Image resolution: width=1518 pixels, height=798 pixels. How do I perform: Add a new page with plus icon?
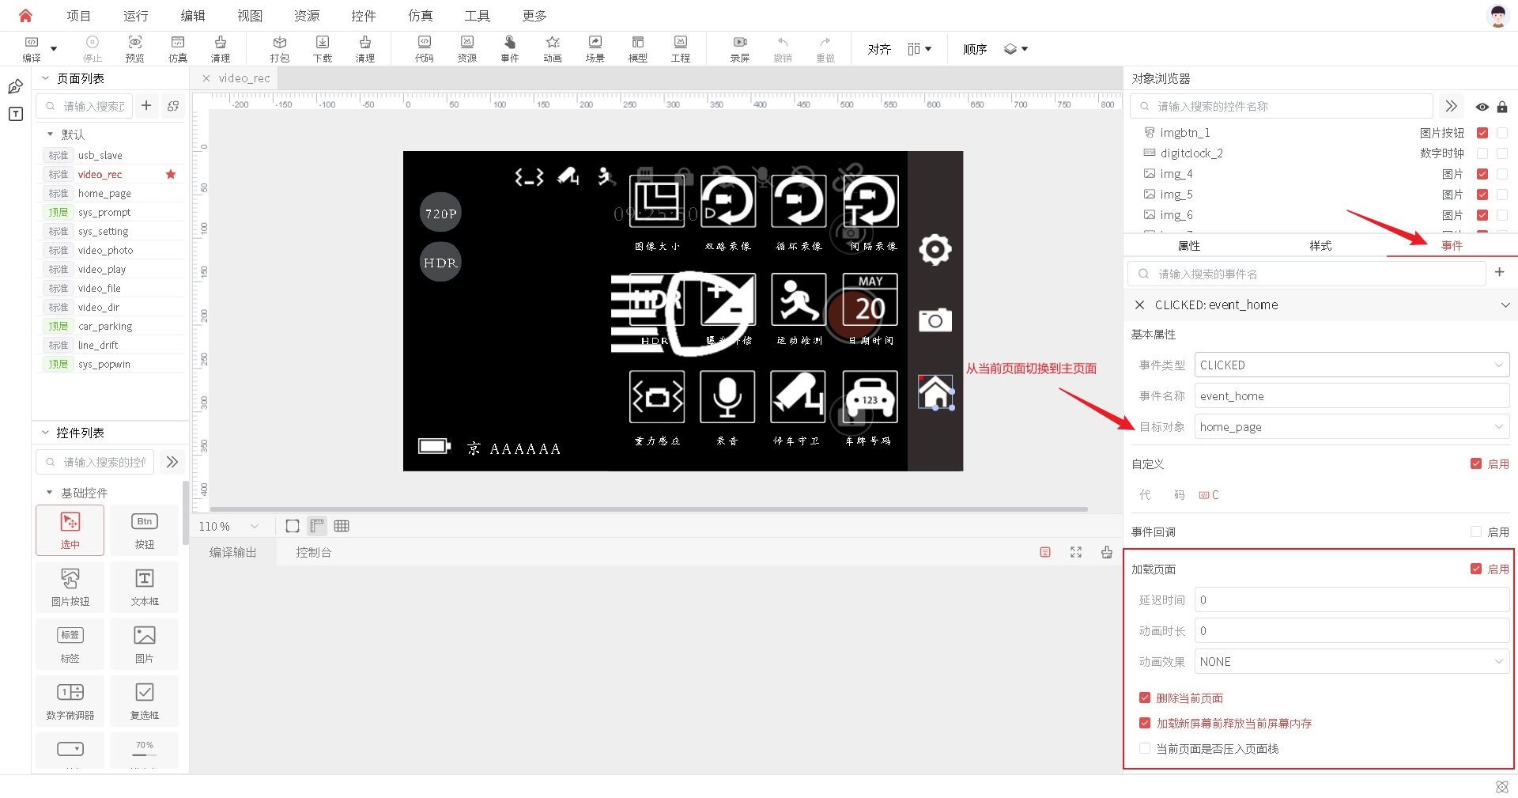[146, 105]
